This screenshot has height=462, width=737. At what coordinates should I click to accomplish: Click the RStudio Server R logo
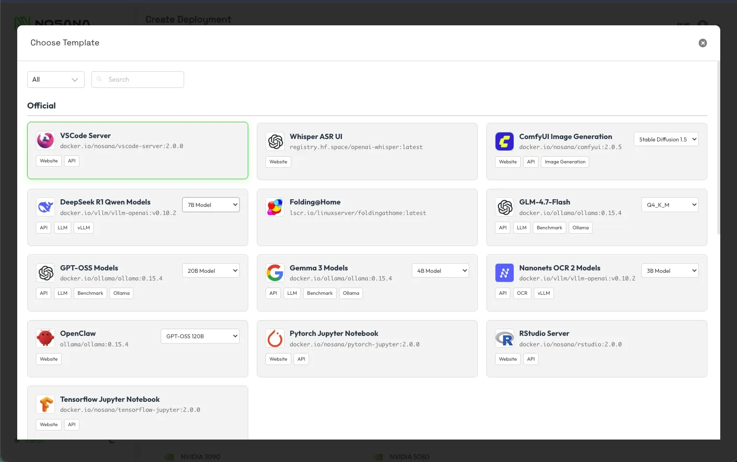pos(505,338)
